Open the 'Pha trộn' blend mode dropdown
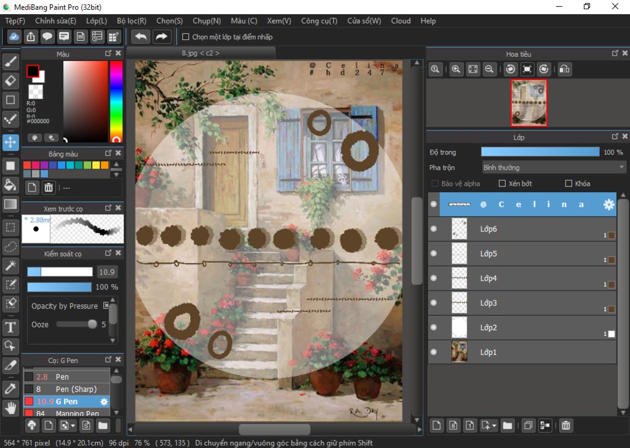Screen dimensions: 630x448 554,167
